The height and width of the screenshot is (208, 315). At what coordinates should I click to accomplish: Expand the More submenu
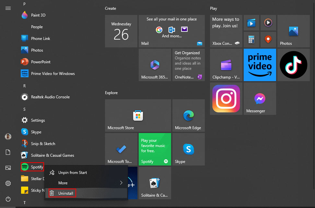(87, 183)
